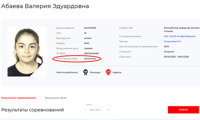Open the Сезон 2020-2021 dropdown
The width and height of the screenshot is (200, 120).
tap(99, 110)
